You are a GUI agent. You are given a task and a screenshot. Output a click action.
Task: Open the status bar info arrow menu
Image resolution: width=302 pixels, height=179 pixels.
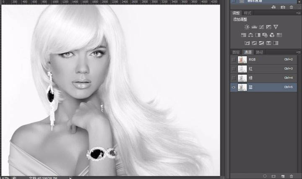pyautogui.click(x=70, y=178)
